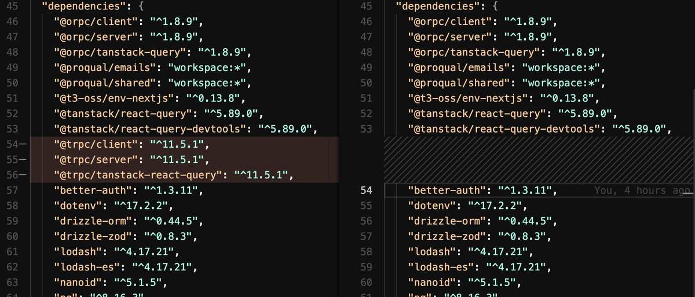Click "^0.13.8" version in the left pane

pyautogui.click(x=212, y=97)
